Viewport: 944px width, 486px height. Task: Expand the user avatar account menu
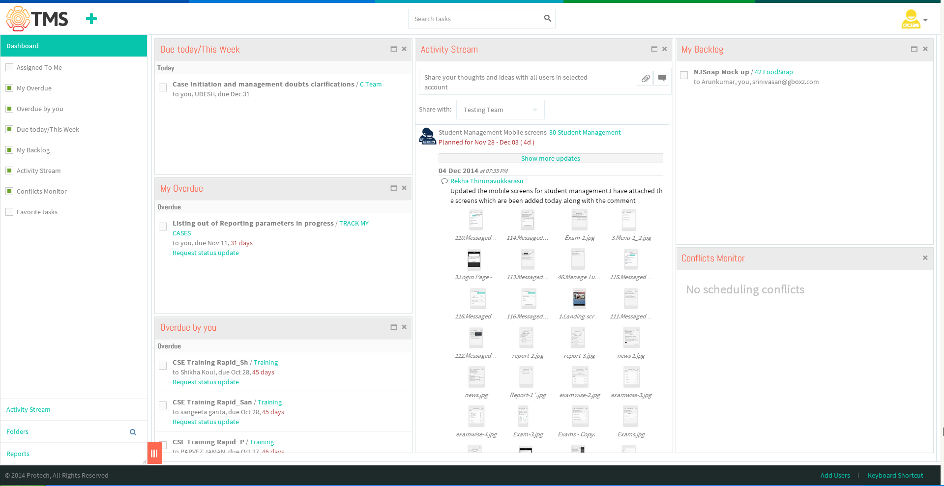click(914, 20)
